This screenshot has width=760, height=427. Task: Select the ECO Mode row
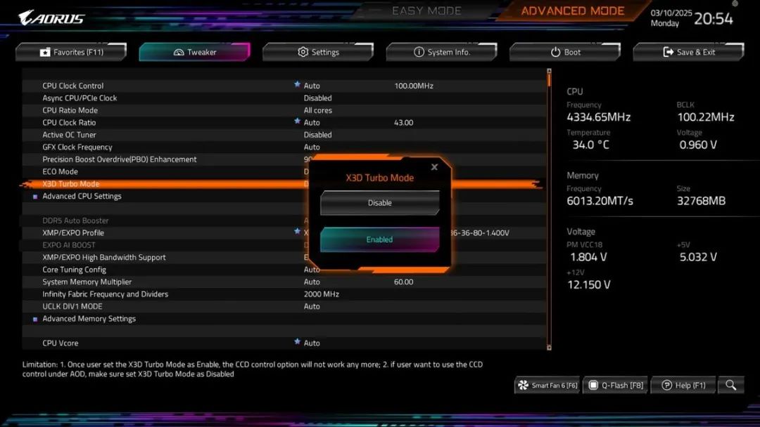pos(284,171)
